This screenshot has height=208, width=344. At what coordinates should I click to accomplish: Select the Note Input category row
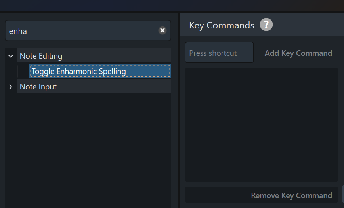point(94,87)
